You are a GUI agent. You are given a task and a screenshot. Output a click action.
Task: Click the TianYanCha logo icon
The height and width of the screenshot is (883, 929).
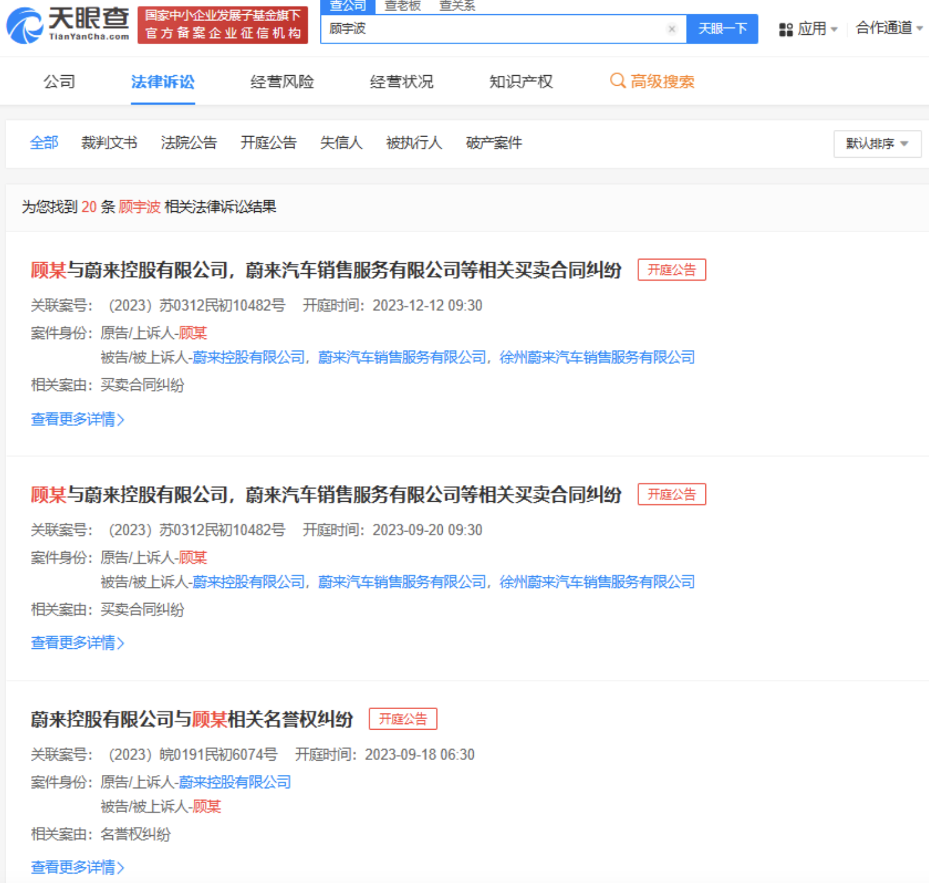pos(25,26)
